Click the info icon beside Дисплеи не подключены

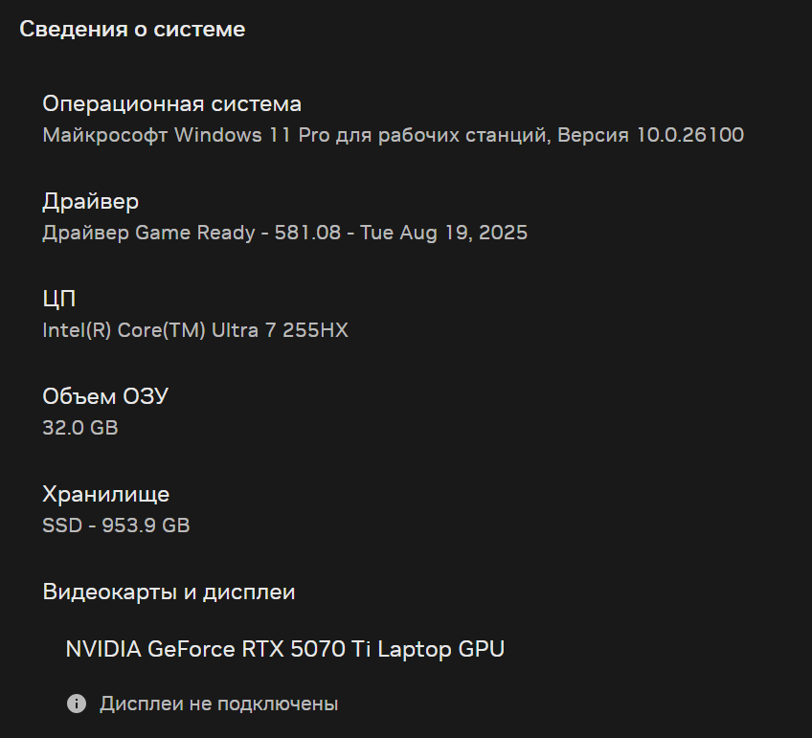pos(77,704)
